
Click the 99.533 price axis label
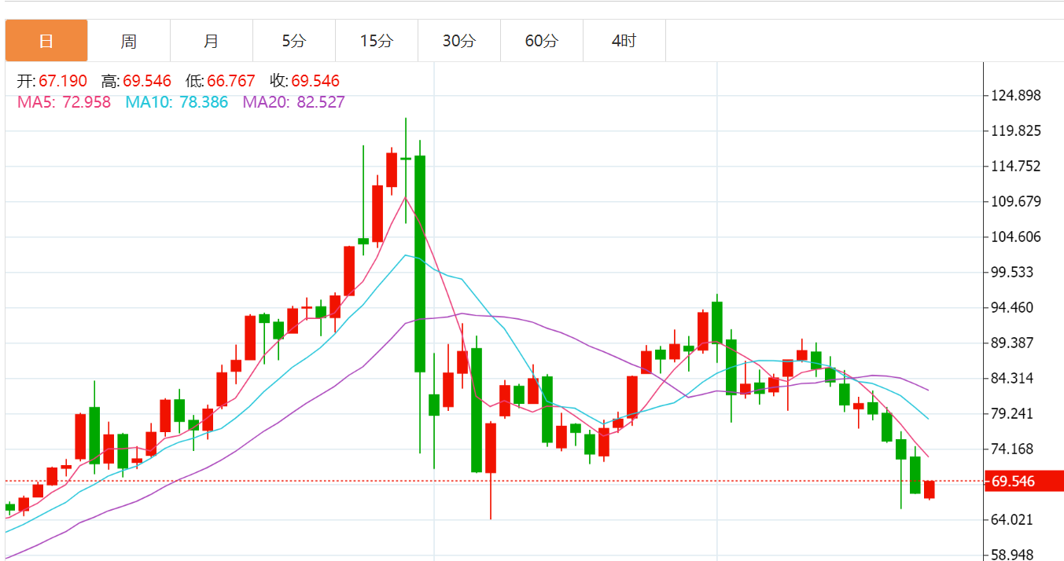[1015, 273]
